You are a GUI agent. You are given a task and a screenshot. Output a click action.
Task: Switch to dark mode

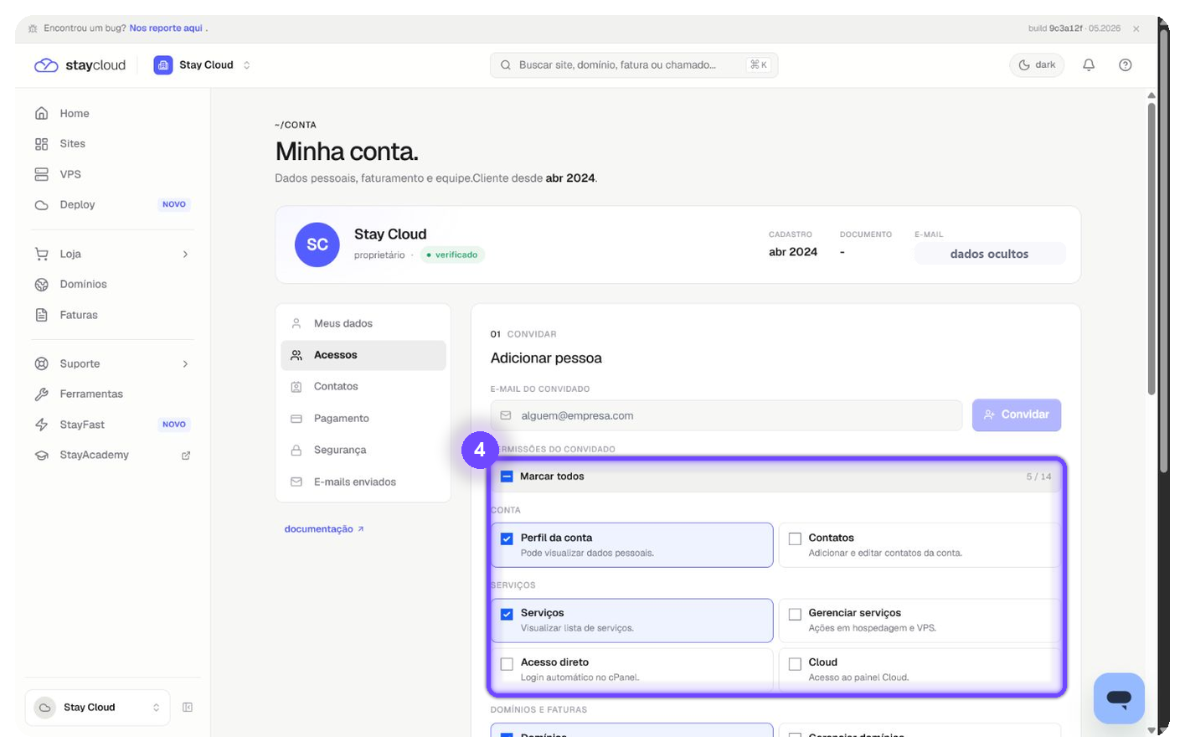1037,65
